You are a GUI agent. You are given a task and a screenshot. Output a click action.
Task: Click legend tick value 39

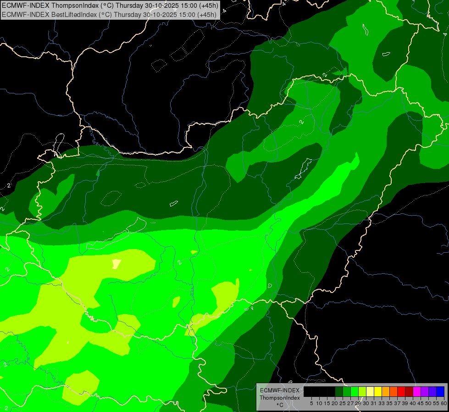click(405, 403)
